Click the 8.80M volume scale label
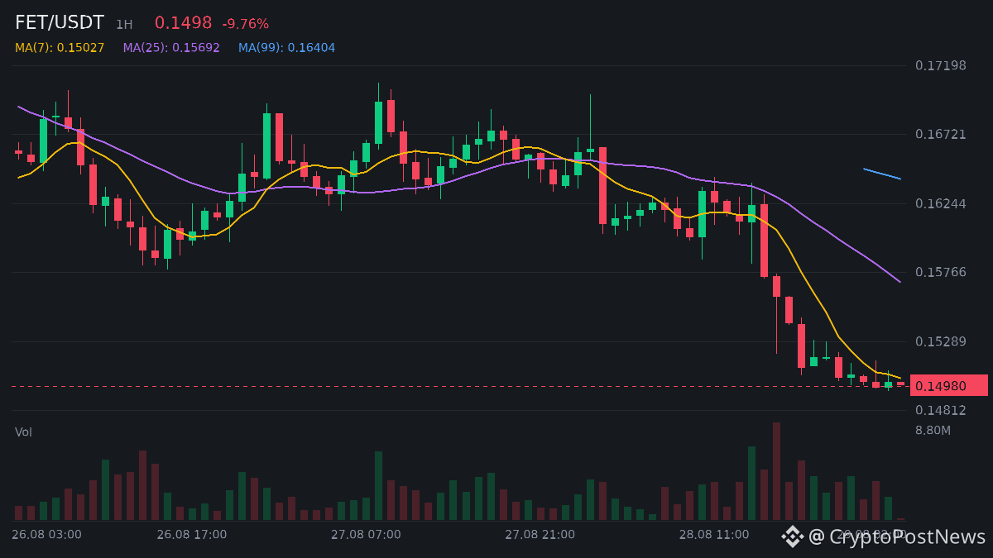The height and width of the screenshot is (558, 993). pos(933,430)
